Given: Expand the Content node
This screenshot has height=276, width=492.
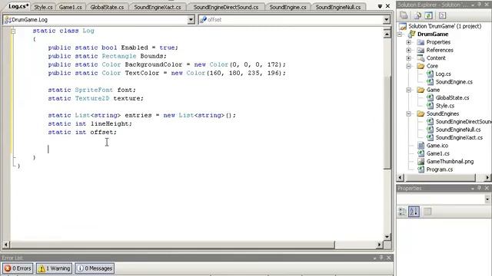Looking at the screenshot, I should point(408,58).
